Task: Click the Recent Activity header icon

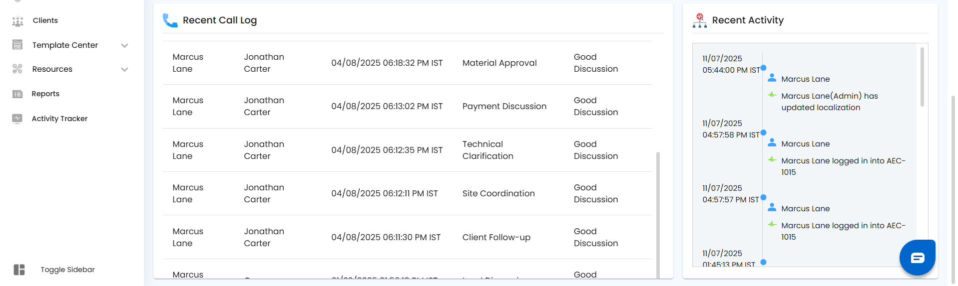Action: click(x=699, y=20)
